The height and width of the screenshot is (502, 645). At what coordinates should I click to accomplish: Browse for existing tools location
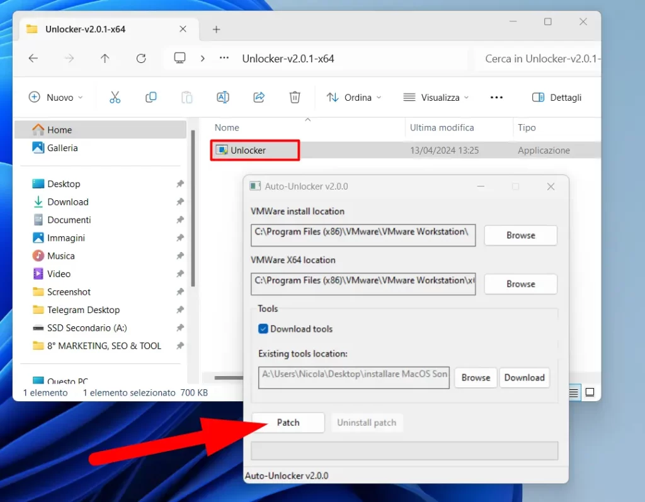476,378
